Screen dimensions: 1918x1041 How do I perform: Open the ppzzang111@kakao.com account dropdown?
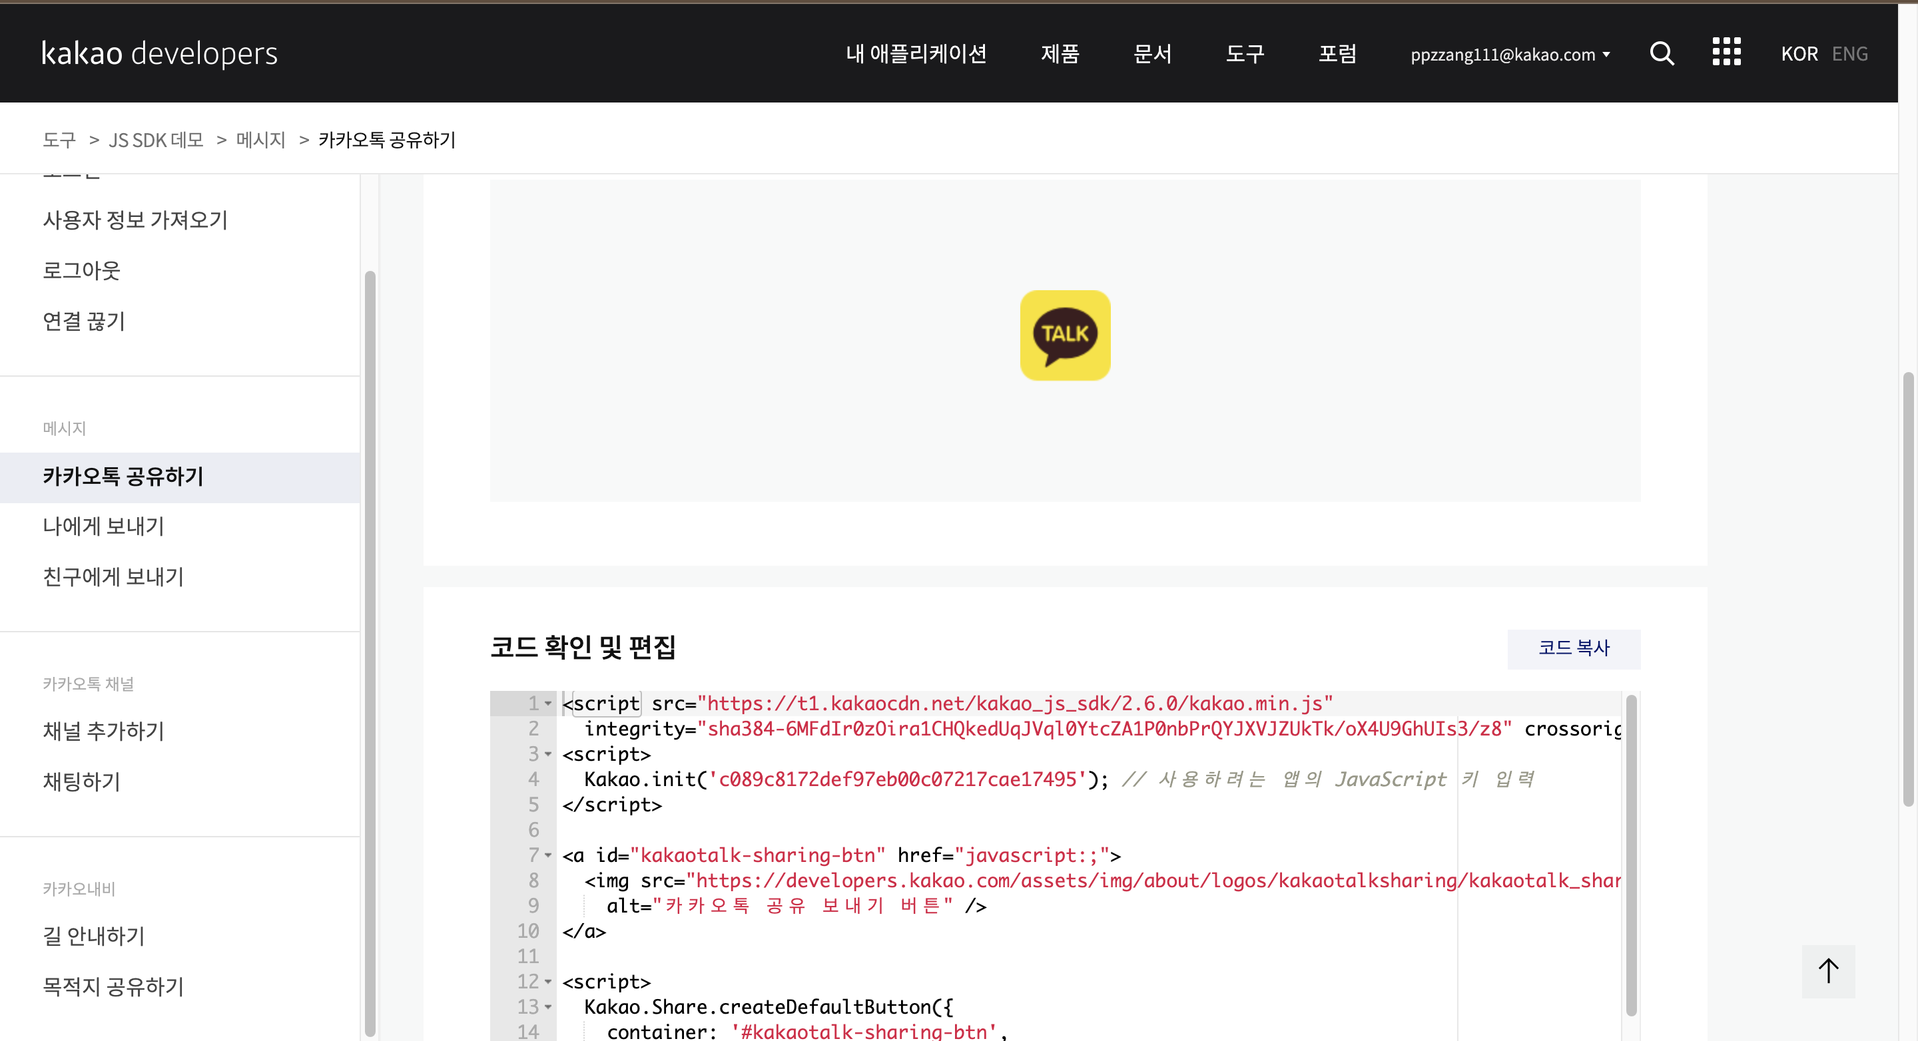[x=1509, y=55]
